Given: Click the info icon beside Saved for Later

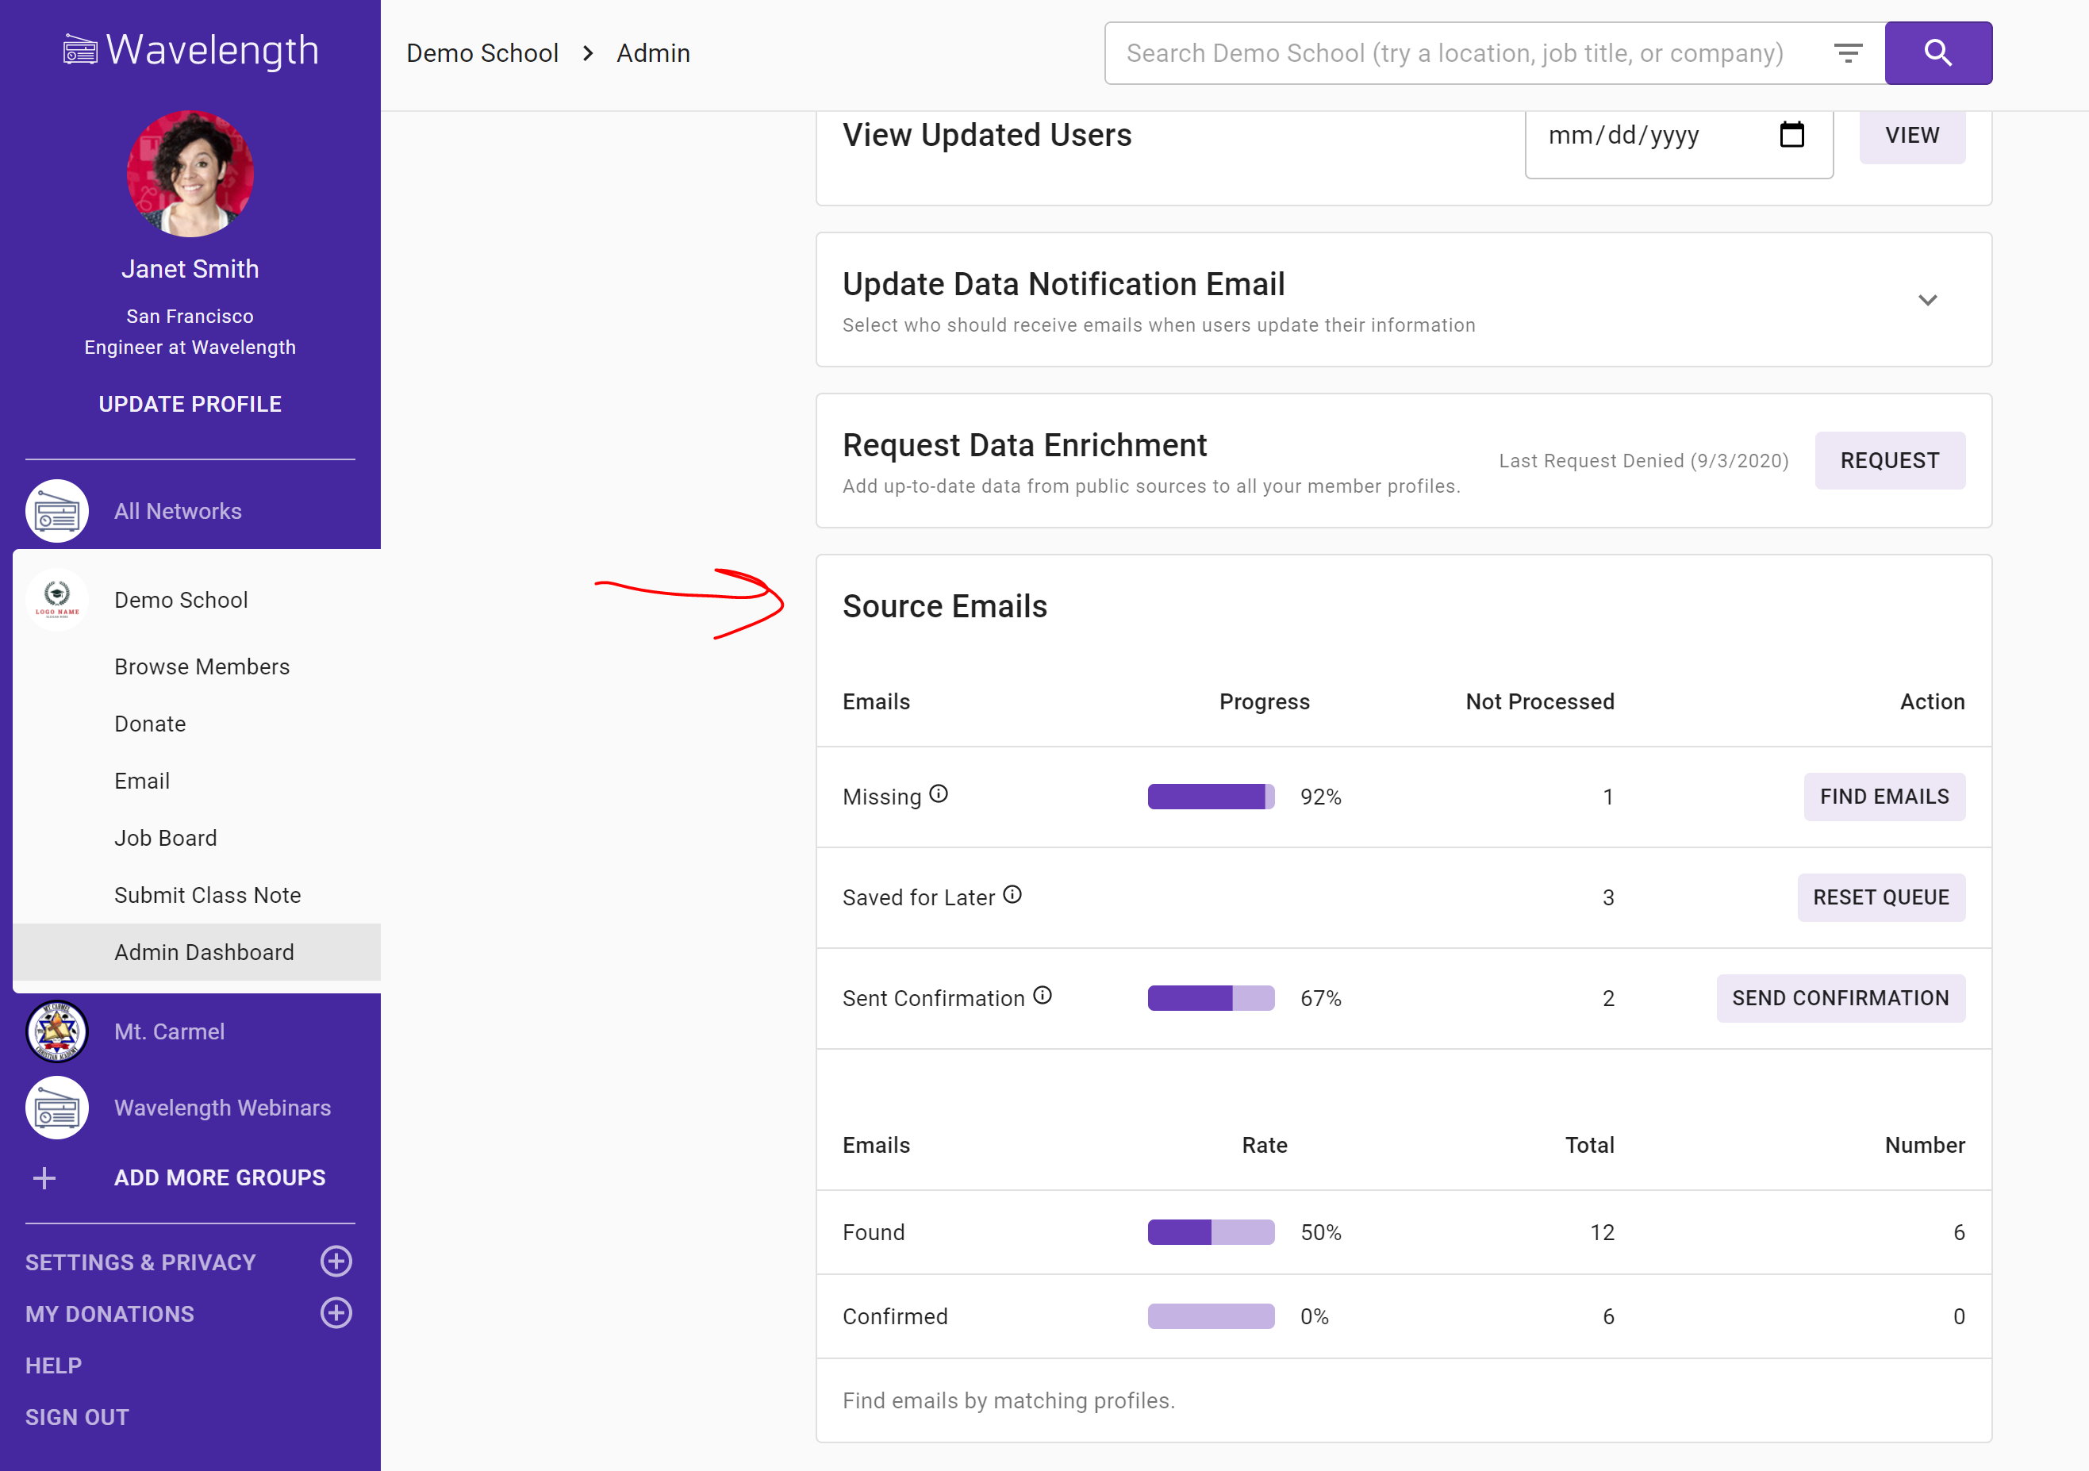Looking at the screenshot, I should coord(1012,895).
